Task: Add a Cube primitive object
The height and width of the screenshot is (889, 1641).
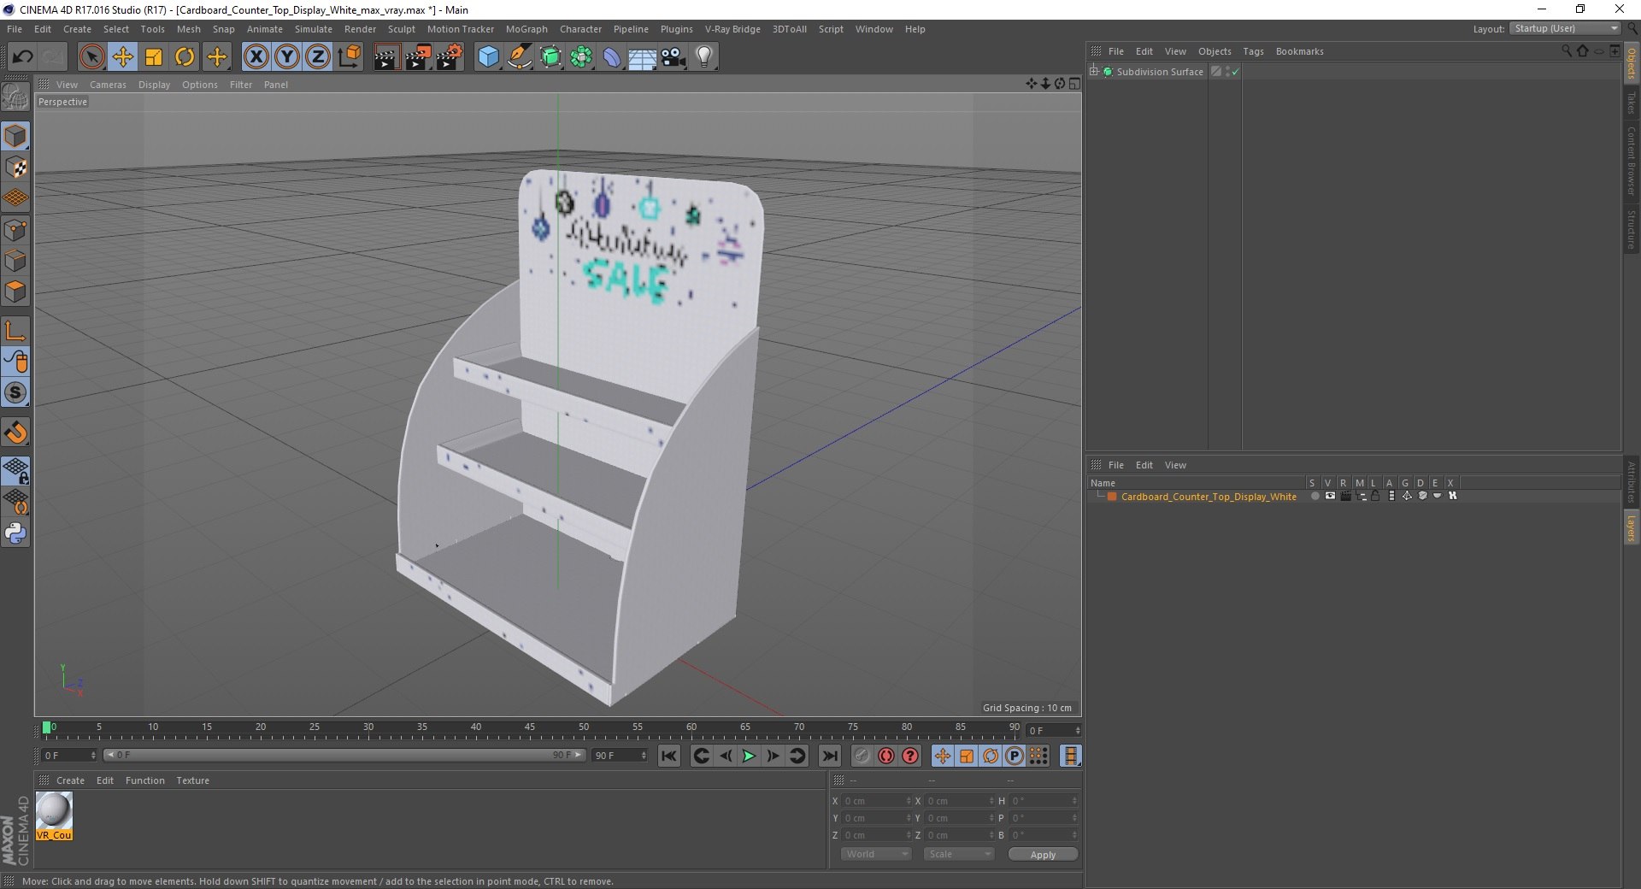Action: (488, 57)
